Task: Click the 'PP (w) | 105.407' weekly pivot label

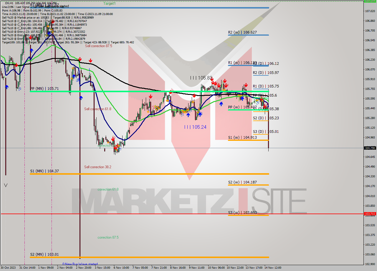Action: click(x=242, y=107)
